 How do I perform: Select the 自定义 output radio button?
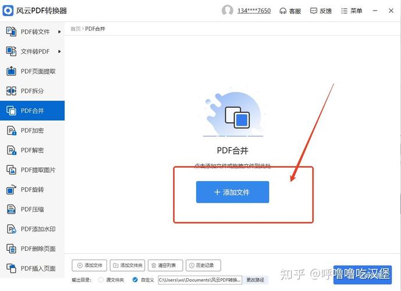click(135, 280)
